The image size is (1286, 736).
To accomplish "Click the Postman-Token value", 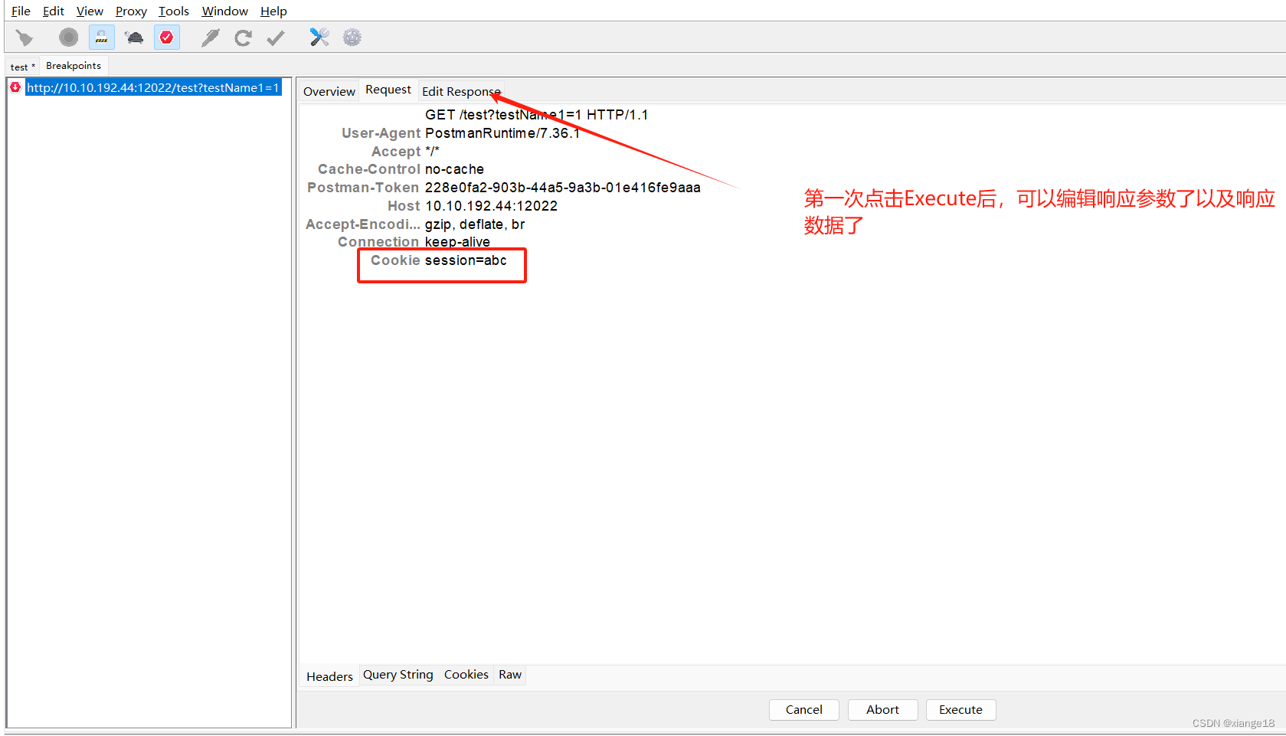I will 563,188.
